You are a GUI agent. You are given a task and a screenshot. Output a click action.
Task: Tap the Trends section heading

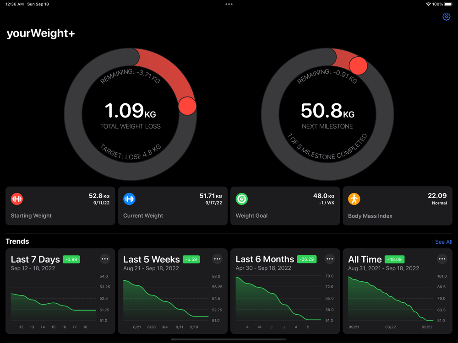17,241
